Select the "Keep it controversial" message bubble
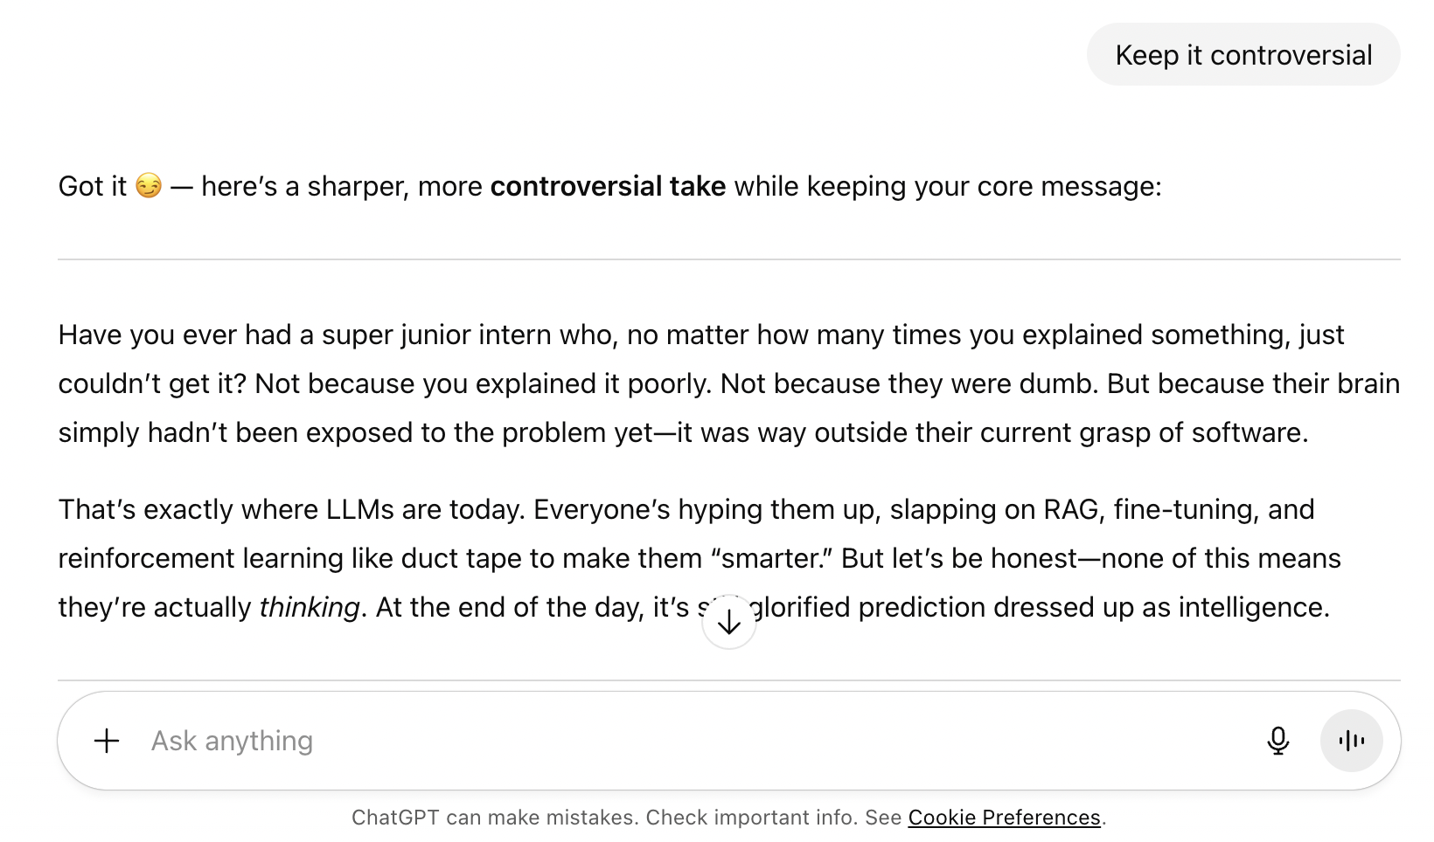The height and width of the screenshot is (842, 1434). tap(1243, 55)
